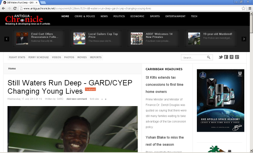
Task: Open the ECONOMIC section
Action: 137,16
